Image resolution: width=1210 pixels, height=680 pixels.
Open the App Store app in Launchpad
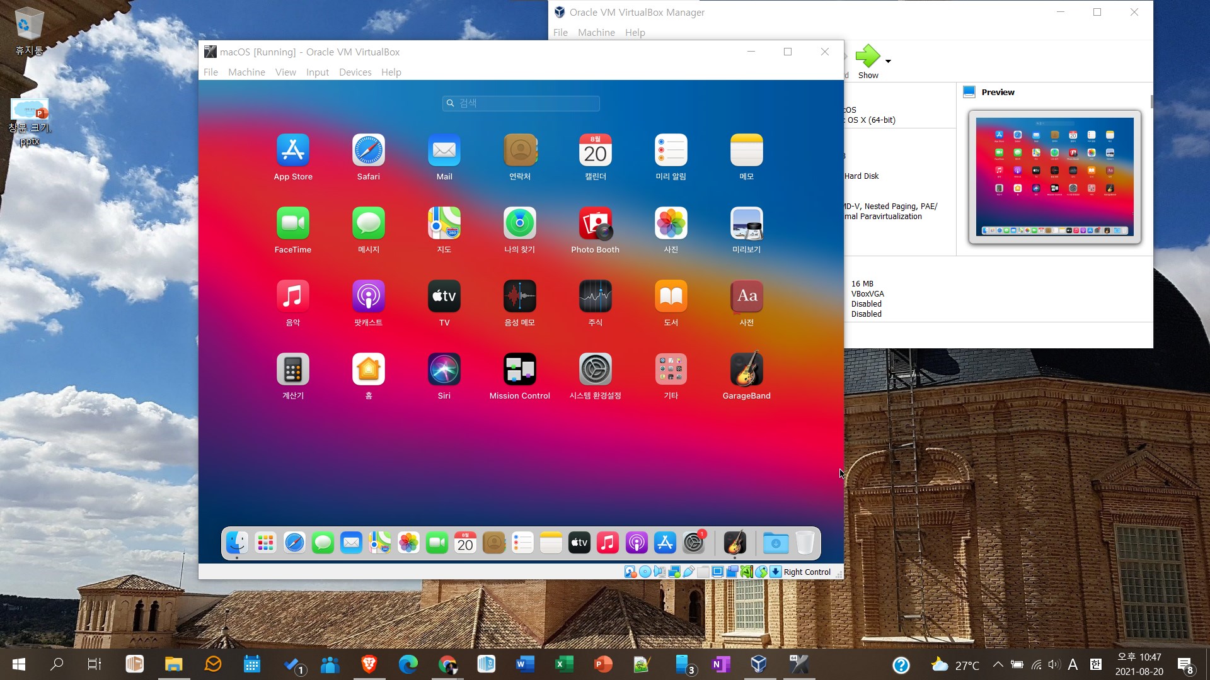(293, 150)
